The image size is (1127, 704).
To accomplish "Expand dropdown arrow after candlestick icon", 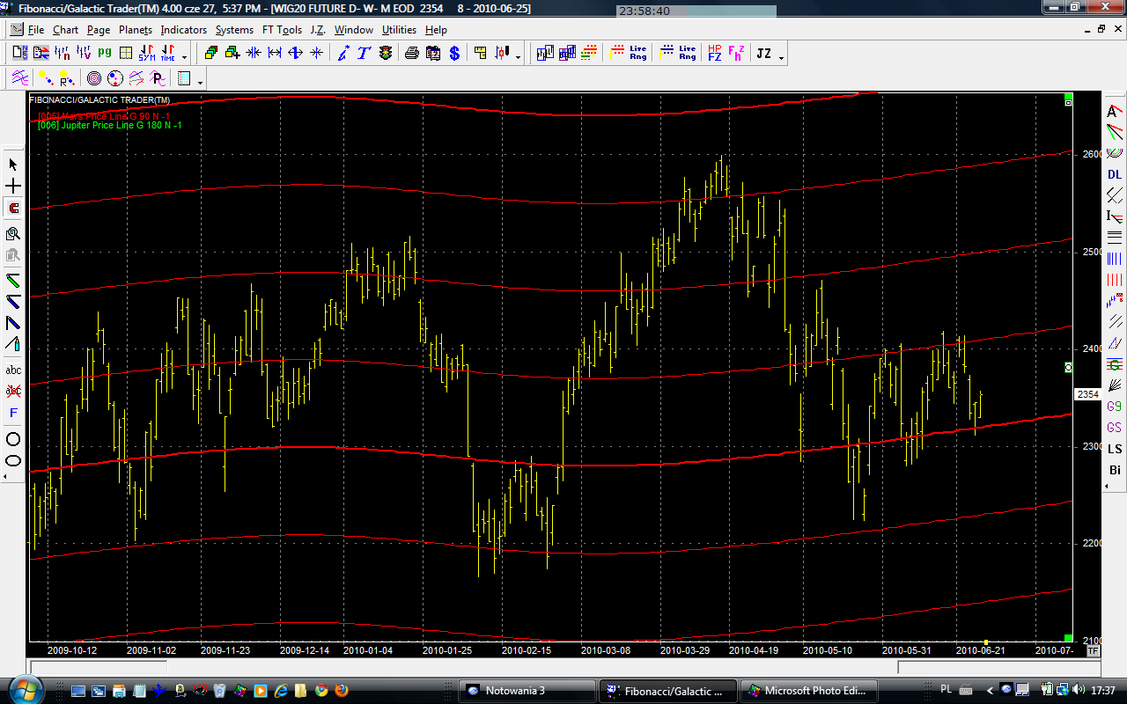I will [x=518, y=56].
